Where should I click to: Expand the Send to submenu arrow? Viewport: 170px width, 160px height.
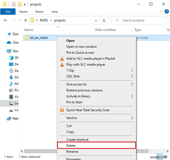pos(132,118)
